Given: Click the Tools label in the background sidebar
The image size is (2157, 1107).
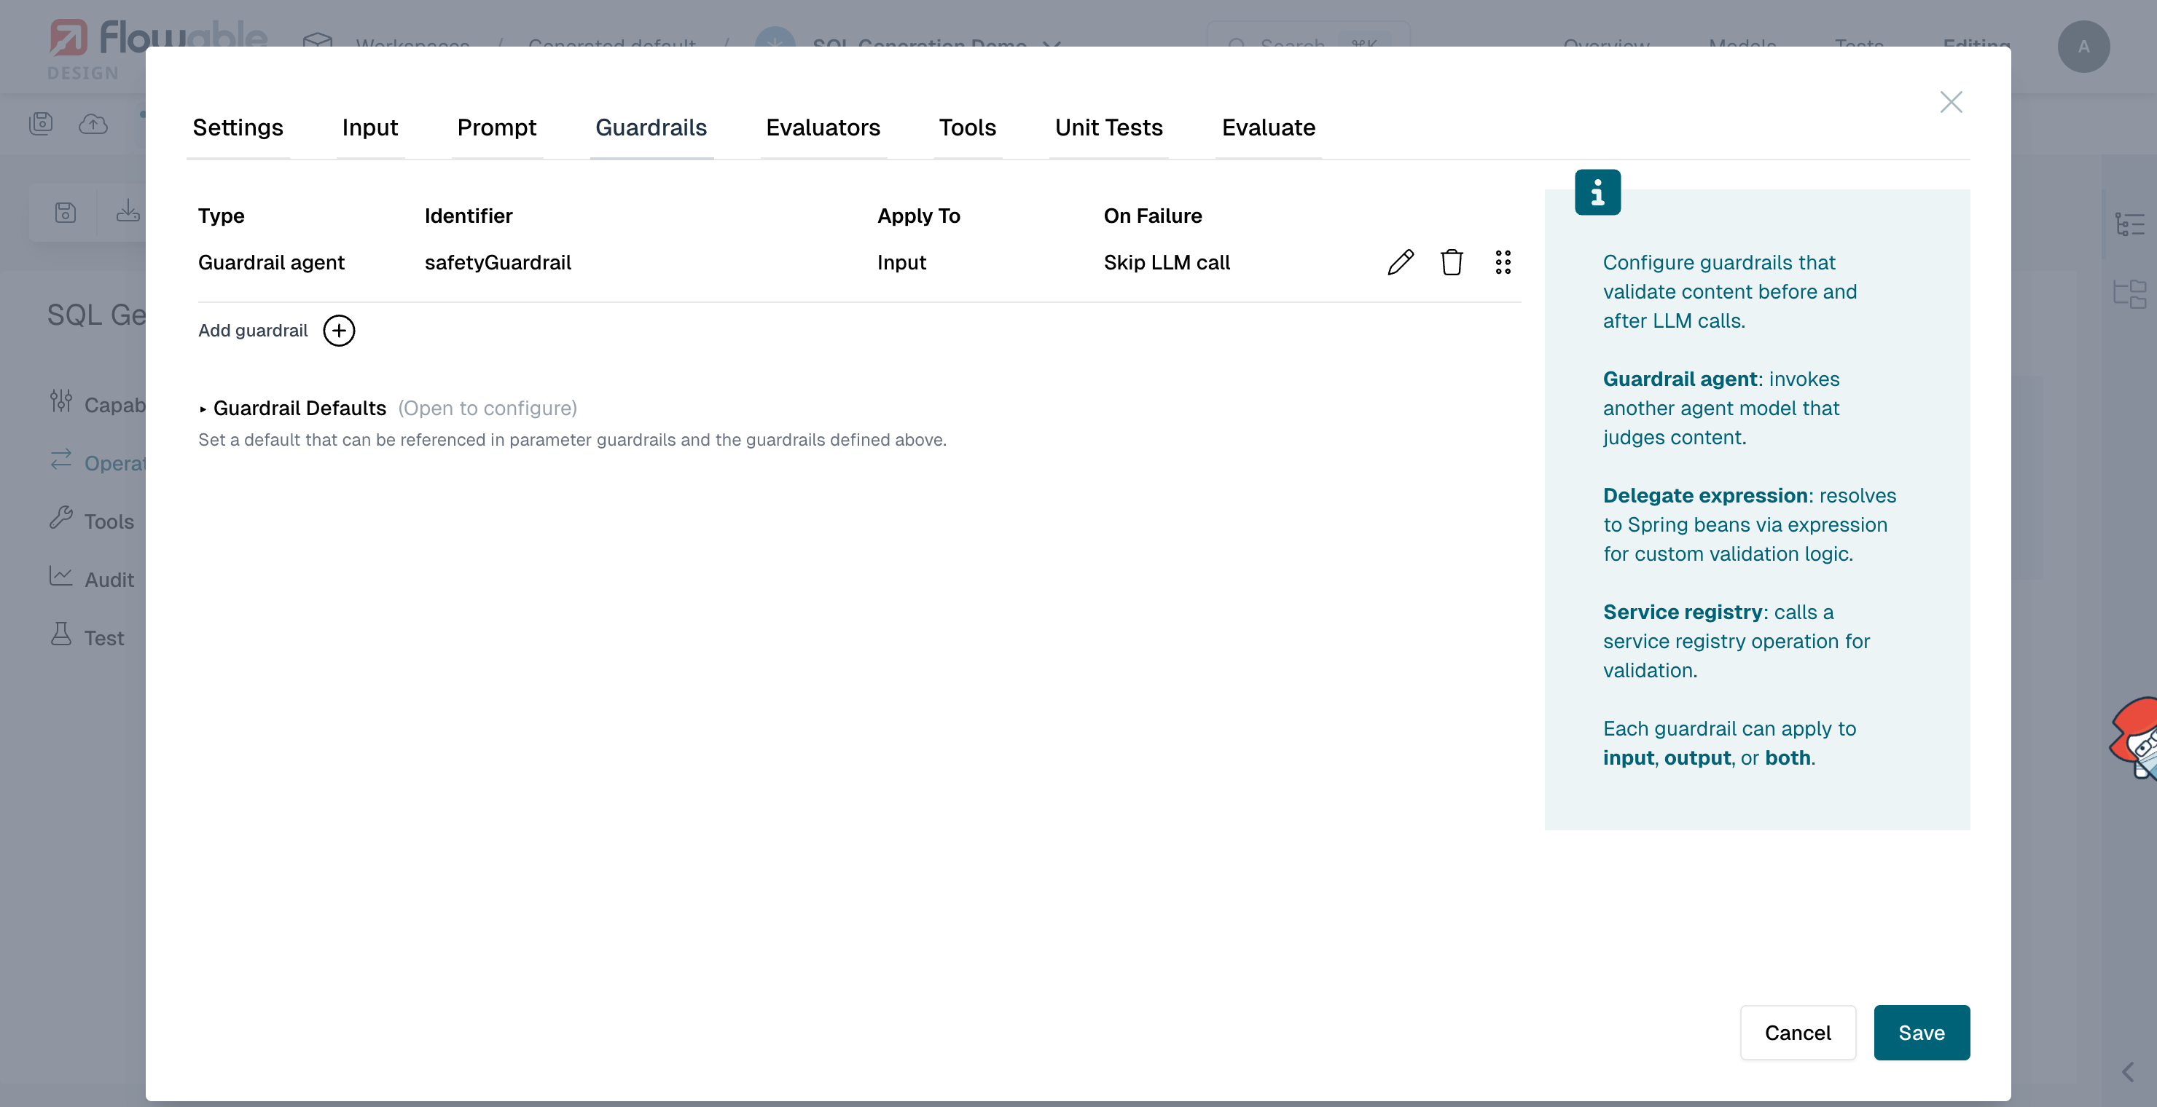Looking at the screenshot, I should click(x=109, y=521).
